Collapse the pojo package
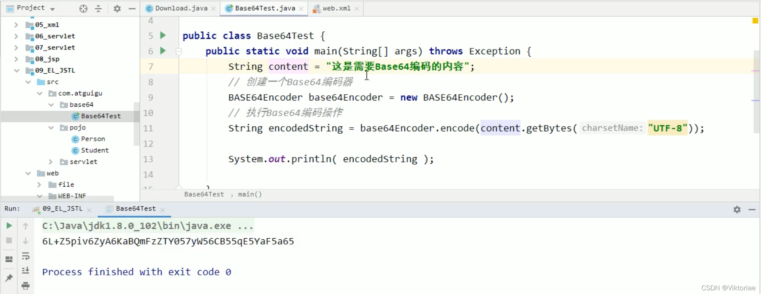This screenshot has width=761, height=294. (x=51, y=127)
